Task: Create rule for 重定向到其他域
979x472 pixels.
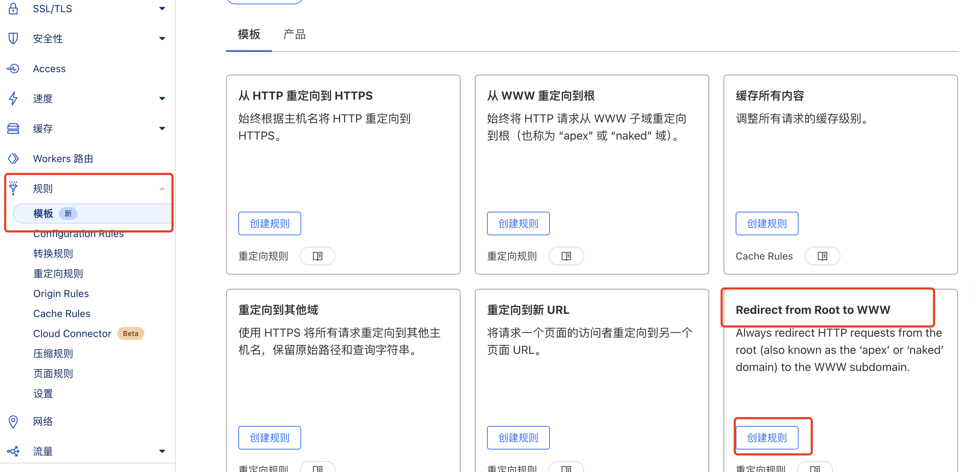Action: point(269,437)
